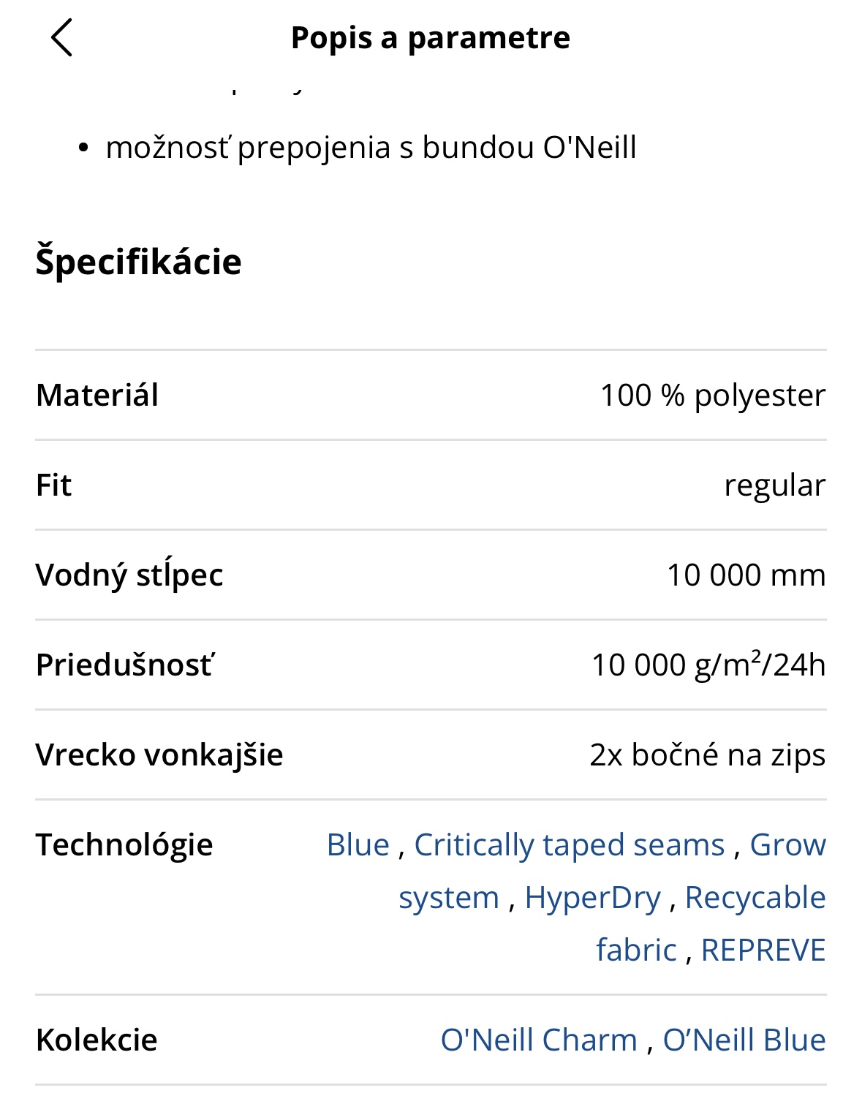Open the O'Neill Charm collection link
This screenshot has height=1093, width=843.
[539, 1040]
